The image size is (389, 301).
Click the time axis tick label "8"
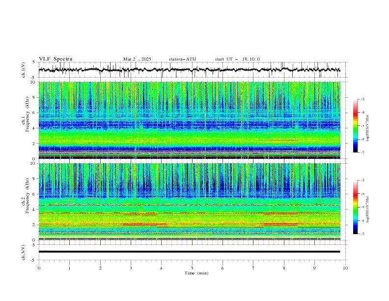coord(284,268)
